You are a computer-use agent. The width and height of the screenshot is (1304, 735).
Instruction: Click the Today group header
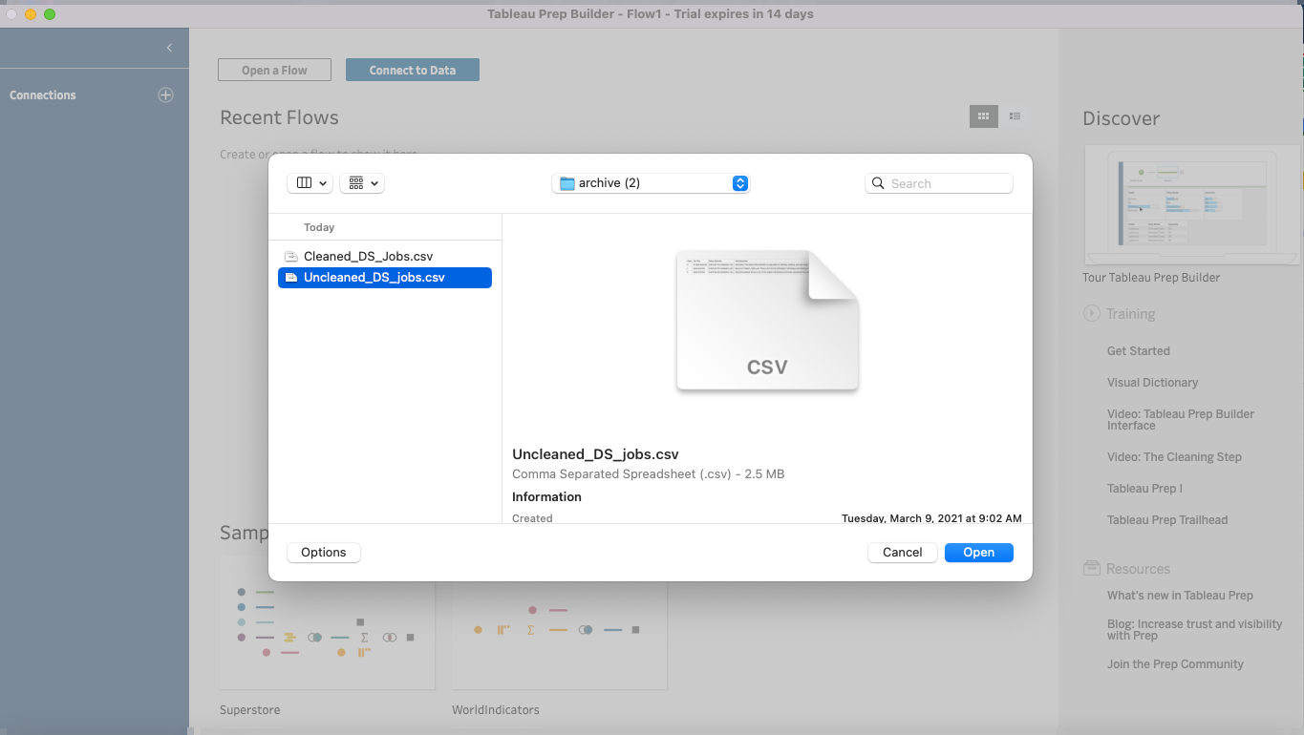coord(319,227)
